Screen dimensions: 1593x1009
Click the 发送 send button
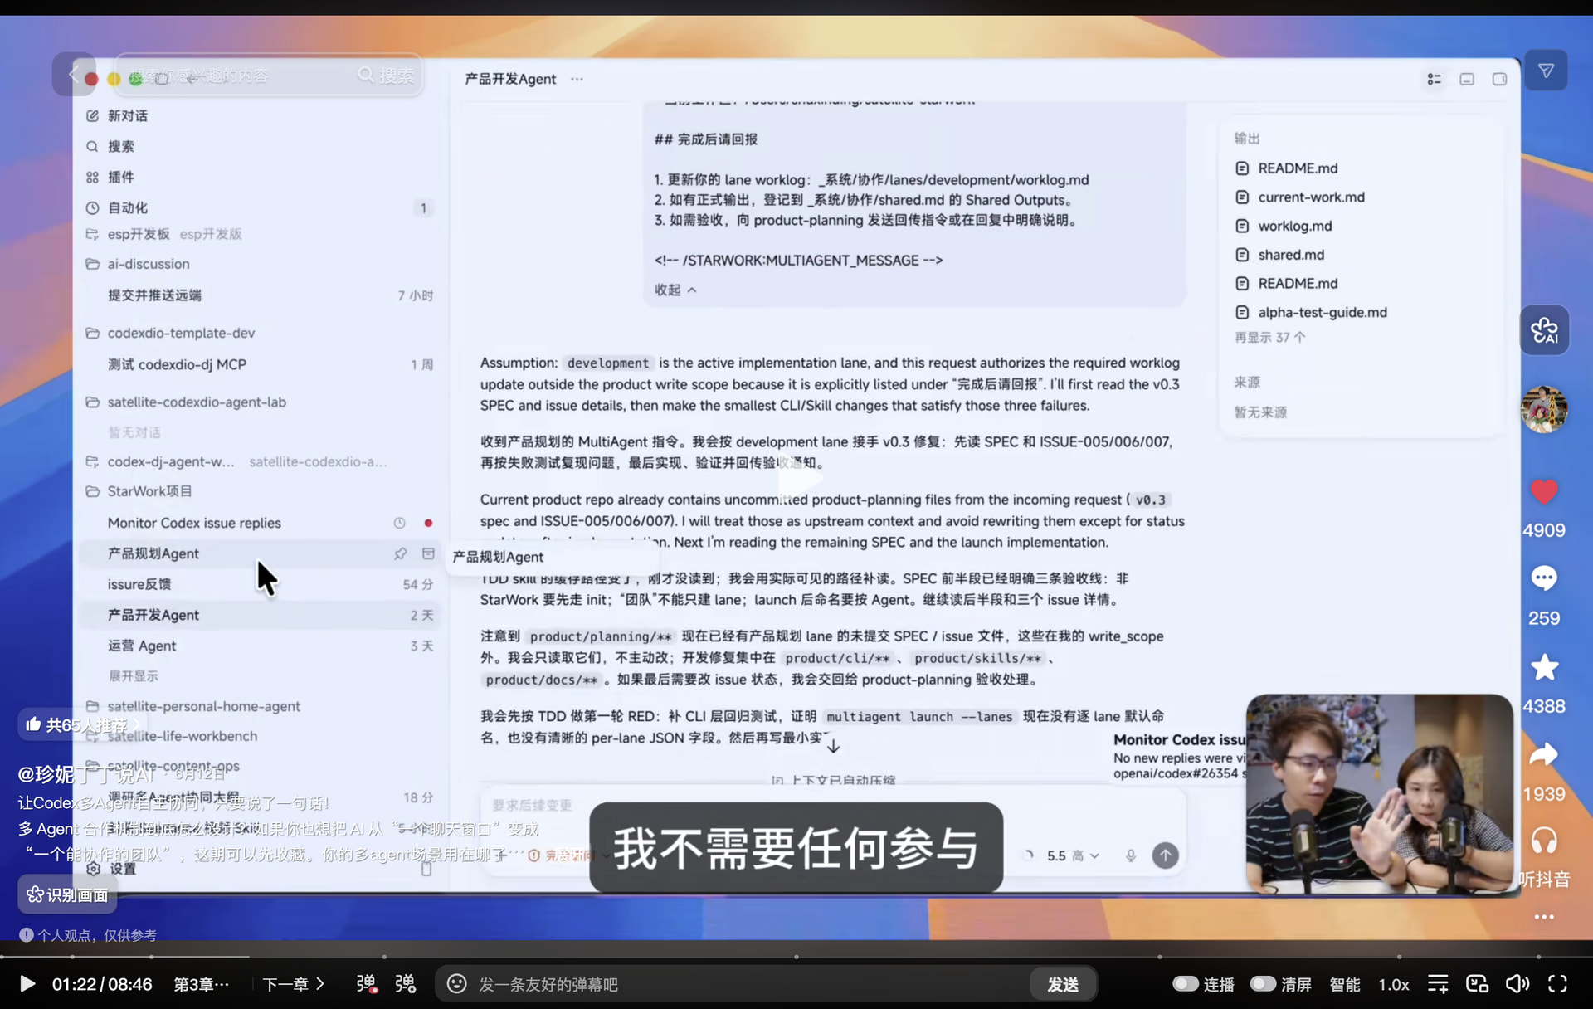click(x=1063, y=984)
